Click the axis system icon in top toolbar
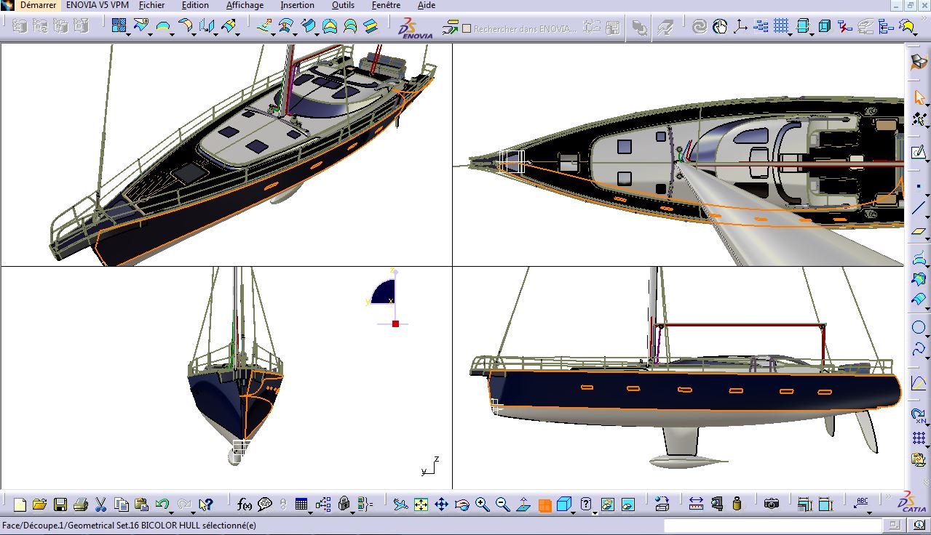The width and height of the screenshot is (931, 535). 740,28
